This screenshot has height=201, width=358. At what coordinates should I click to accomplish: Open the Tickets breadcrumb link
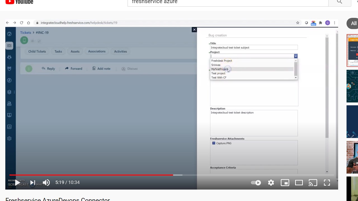click(25, 33)
